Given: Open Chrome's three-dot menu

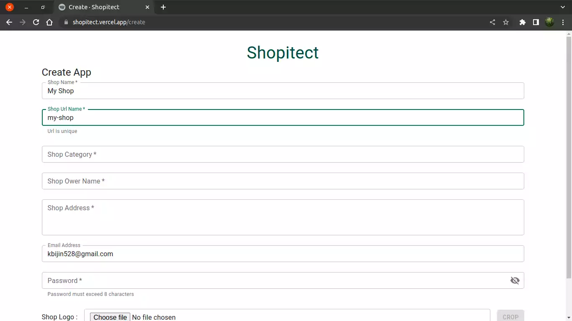Looking at the screenshot, I should click(x=562, y=22).
